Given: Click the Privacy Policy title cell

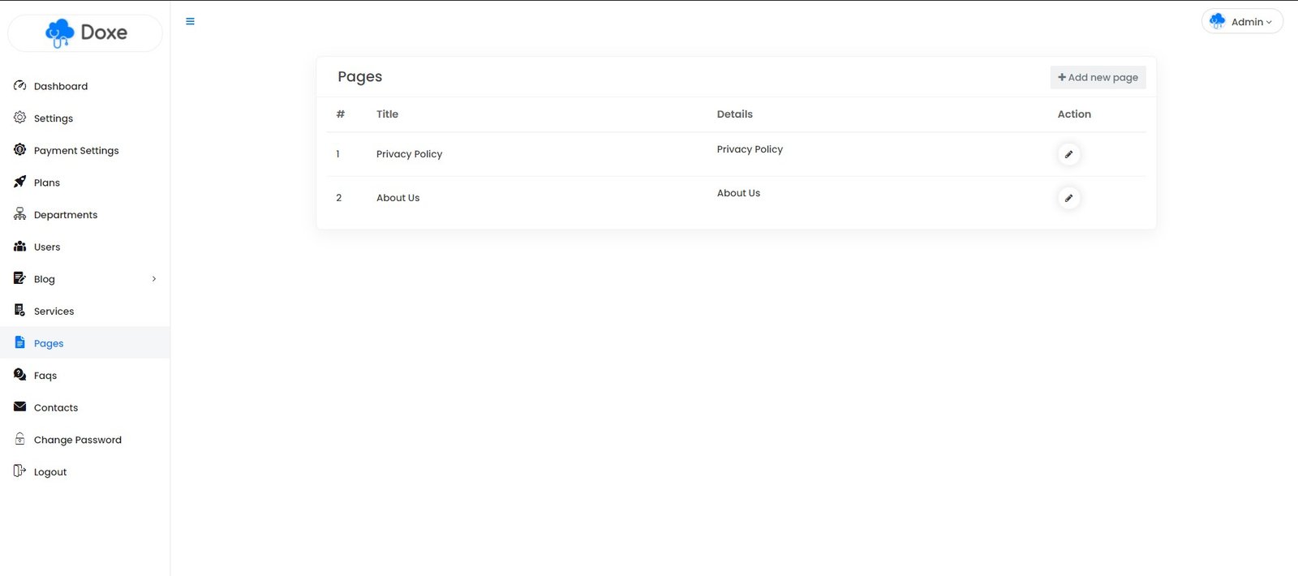Looking at the screenshot, I should pyautogui.click(x=409, y=154).
